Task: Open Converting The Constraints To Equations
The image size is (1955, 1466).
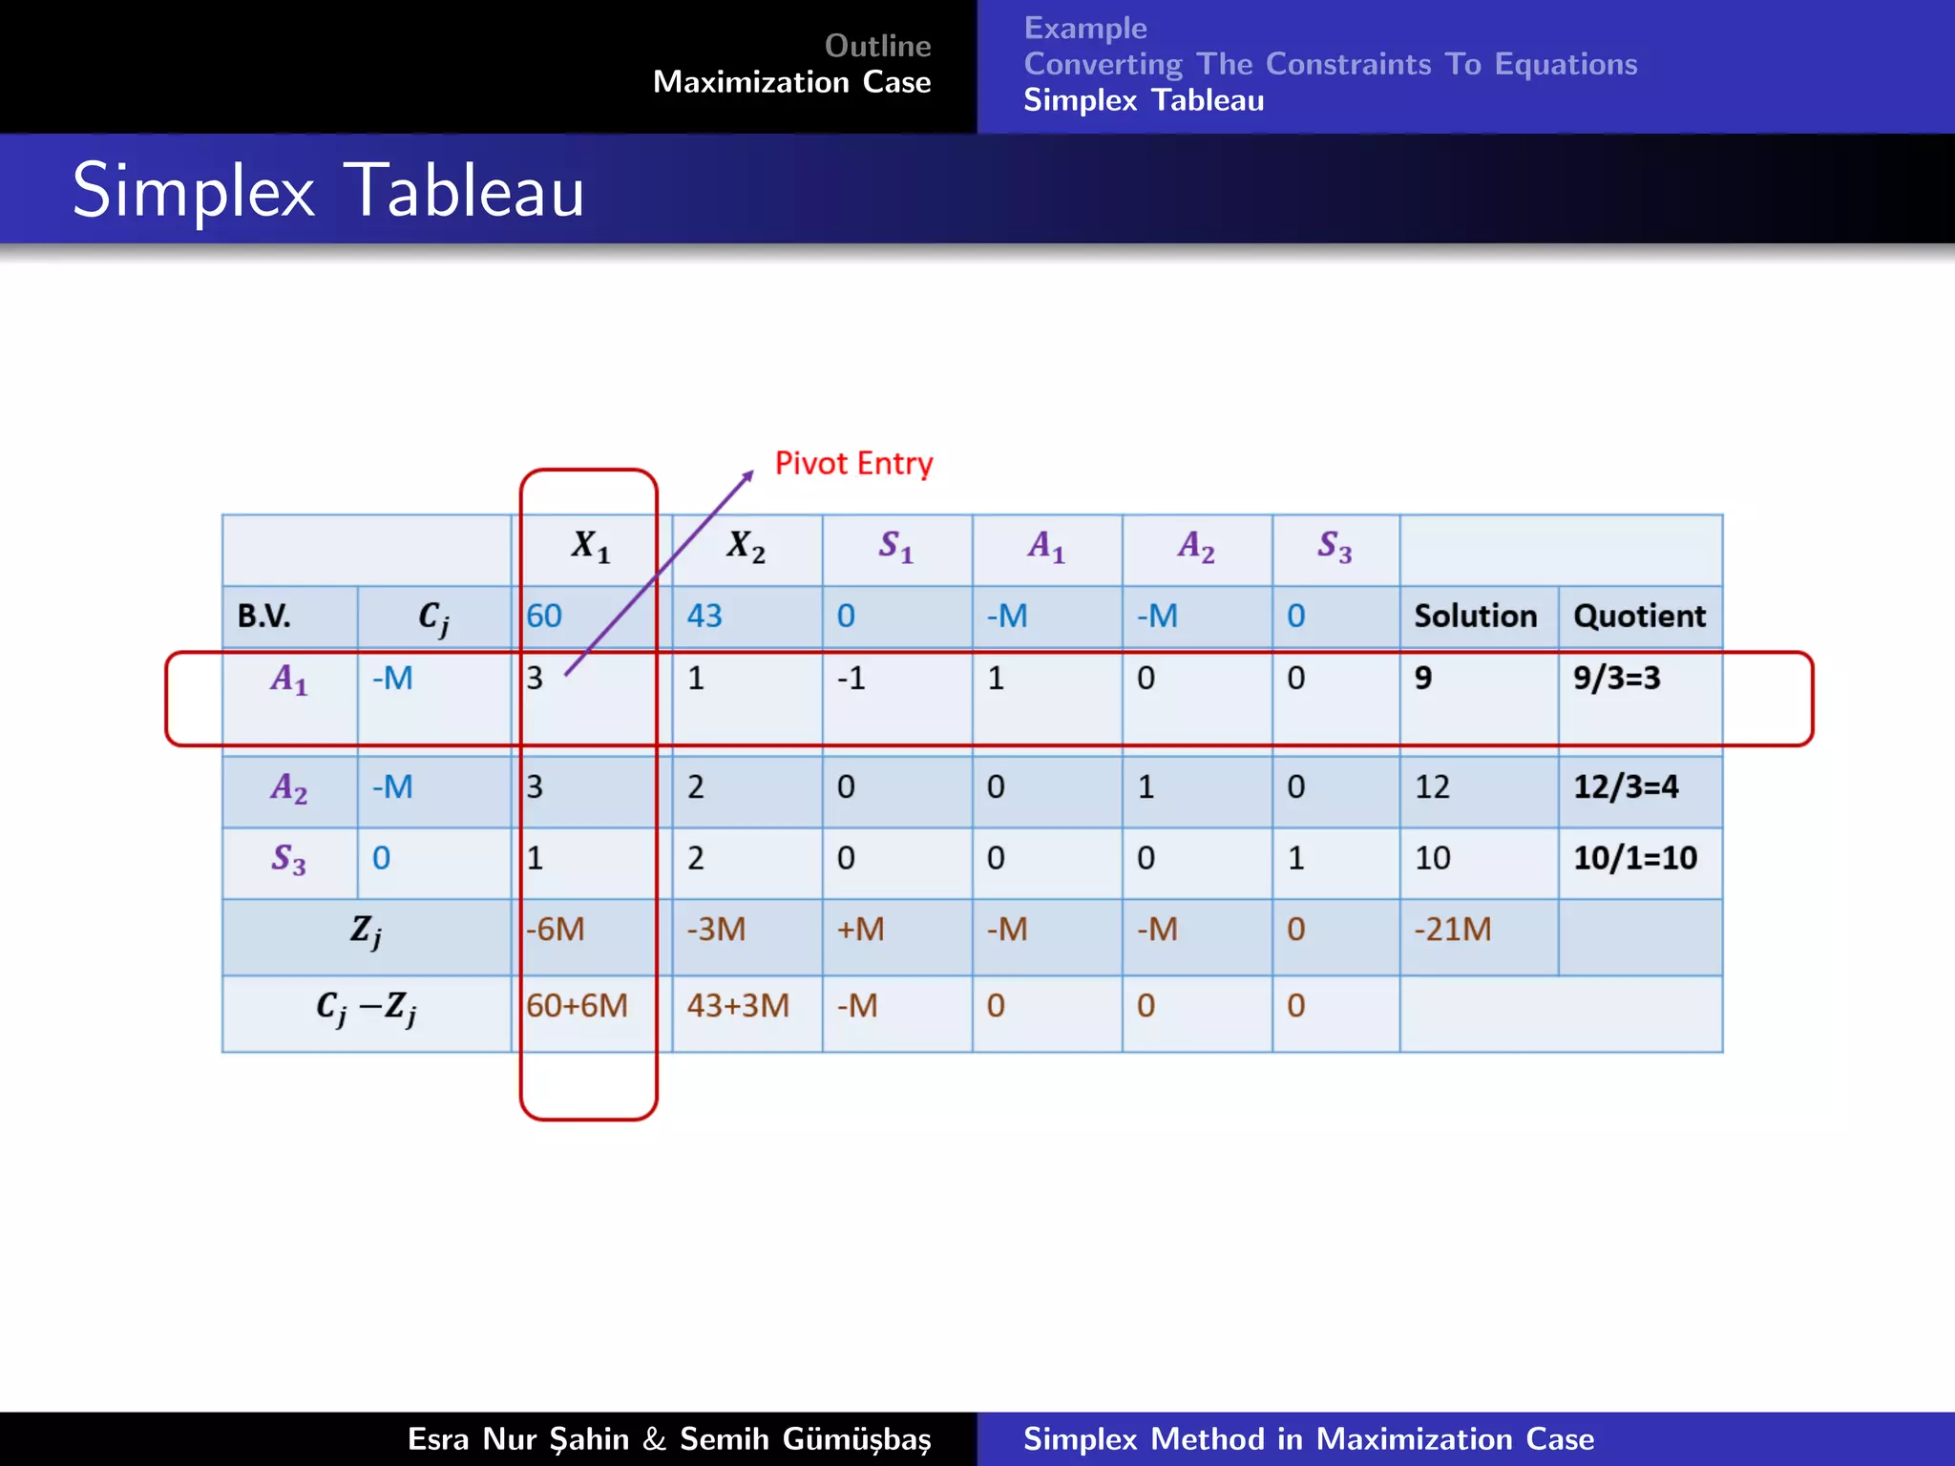Action: pos(1330,64)
